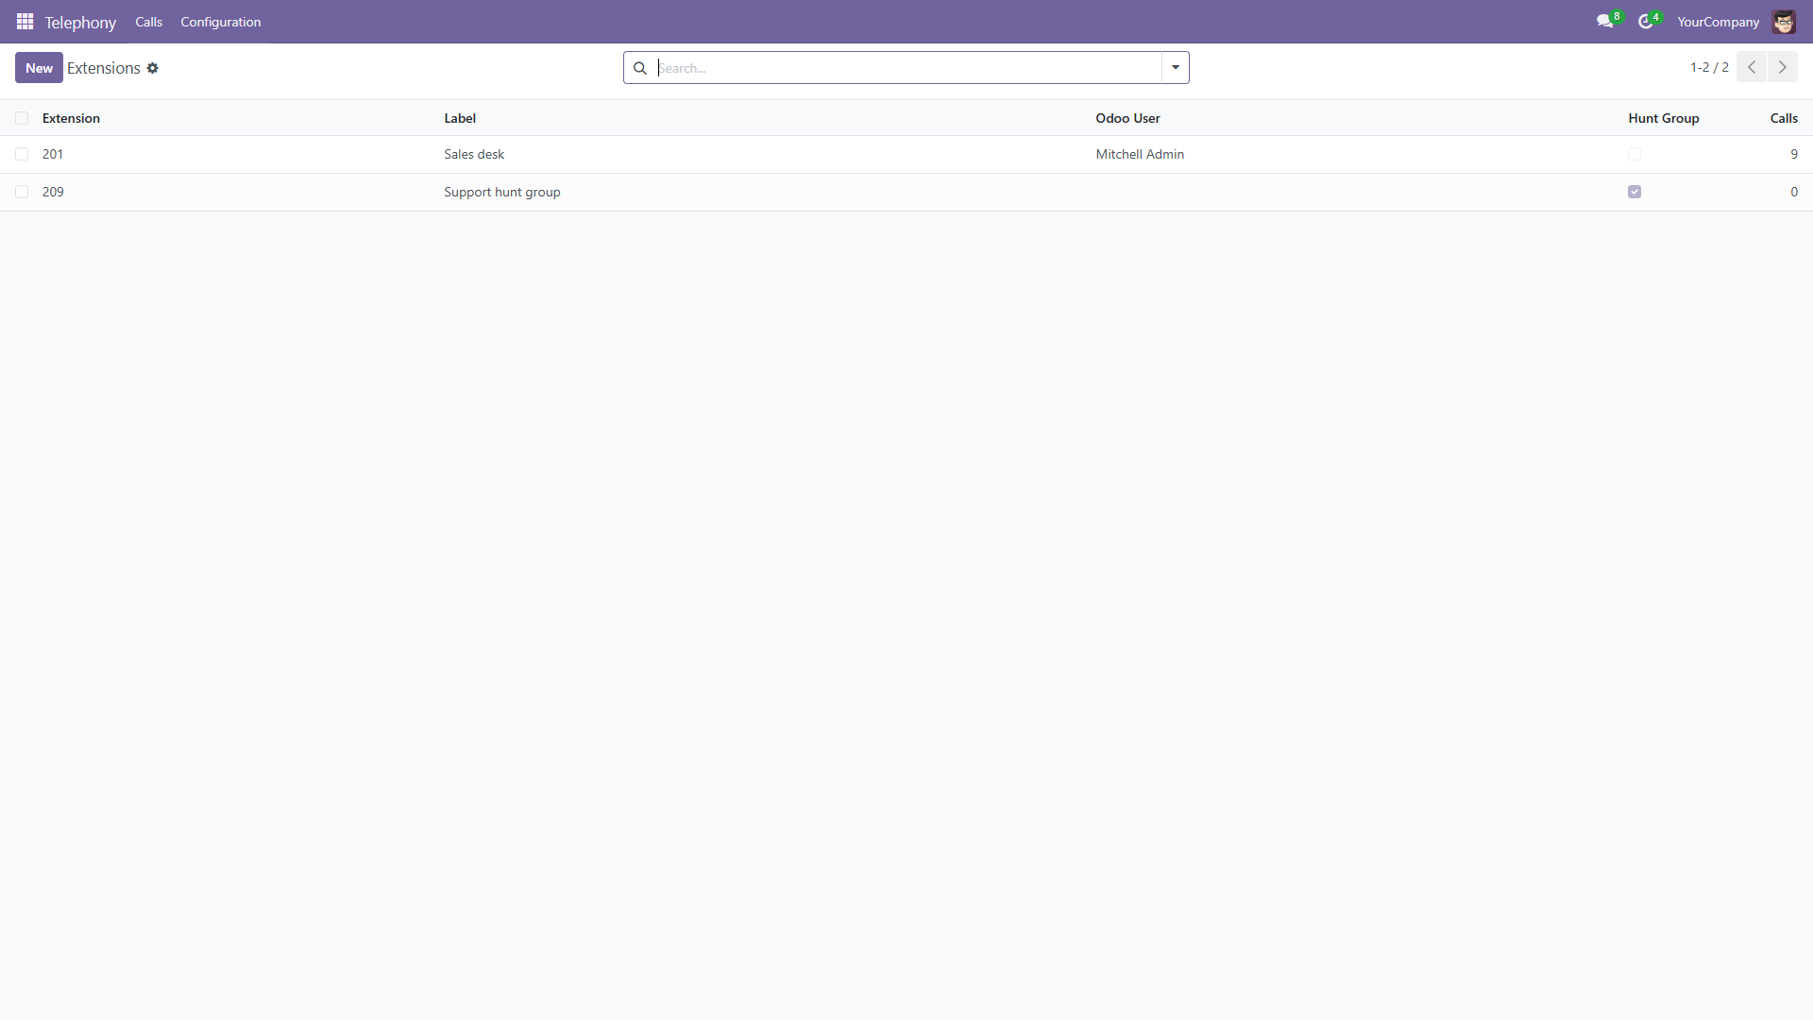Screen dimensions: 1813x1020
Task: Select the row for extension 201
Action: pos(22,154)
